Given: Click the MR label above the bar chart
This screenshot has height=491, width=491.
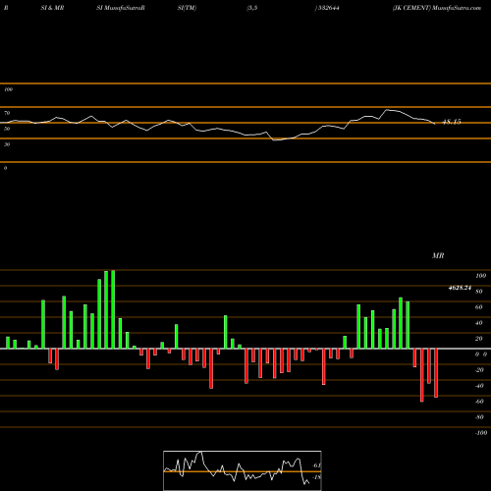Looking at the screenshot, I should coord(438,255).
